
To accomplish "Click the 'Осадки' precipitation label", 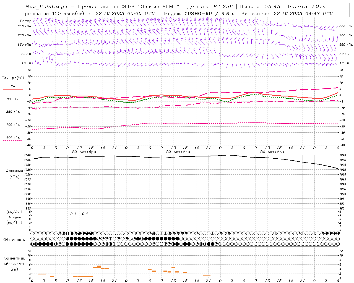I will coord(14,217).
